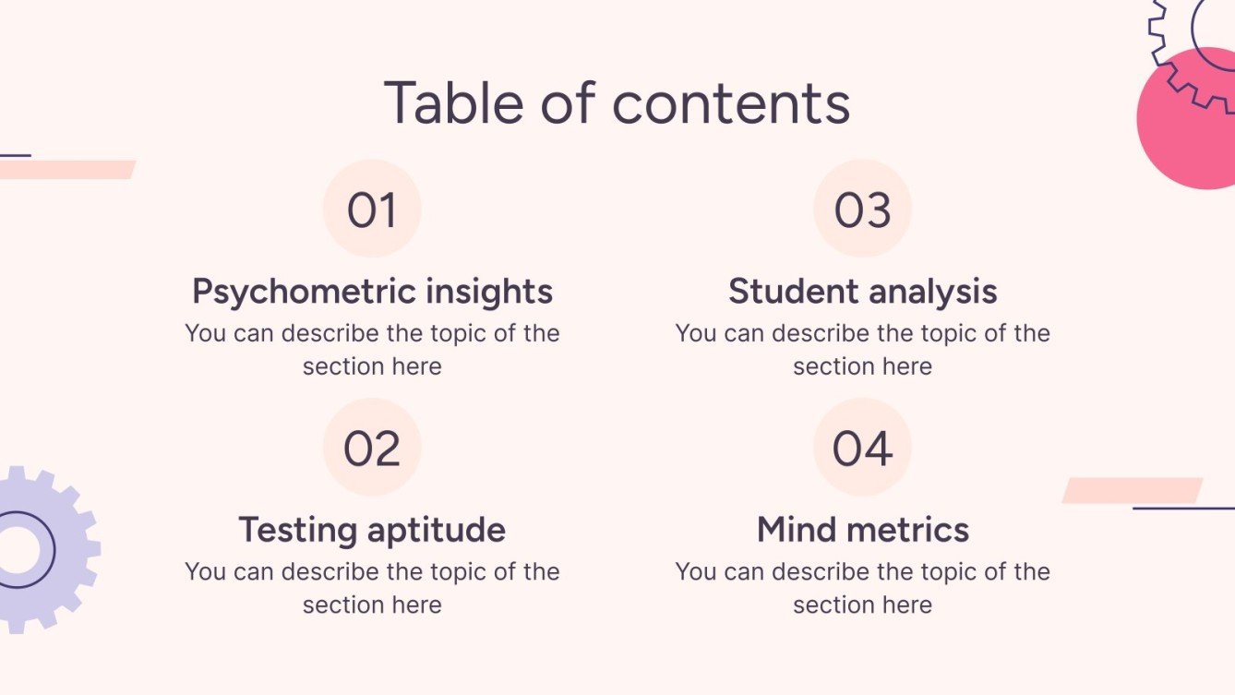Viewport: 1235px width, 695px height.
Task: Go to the Testing aptitude heading
Action: pos(372,530)
